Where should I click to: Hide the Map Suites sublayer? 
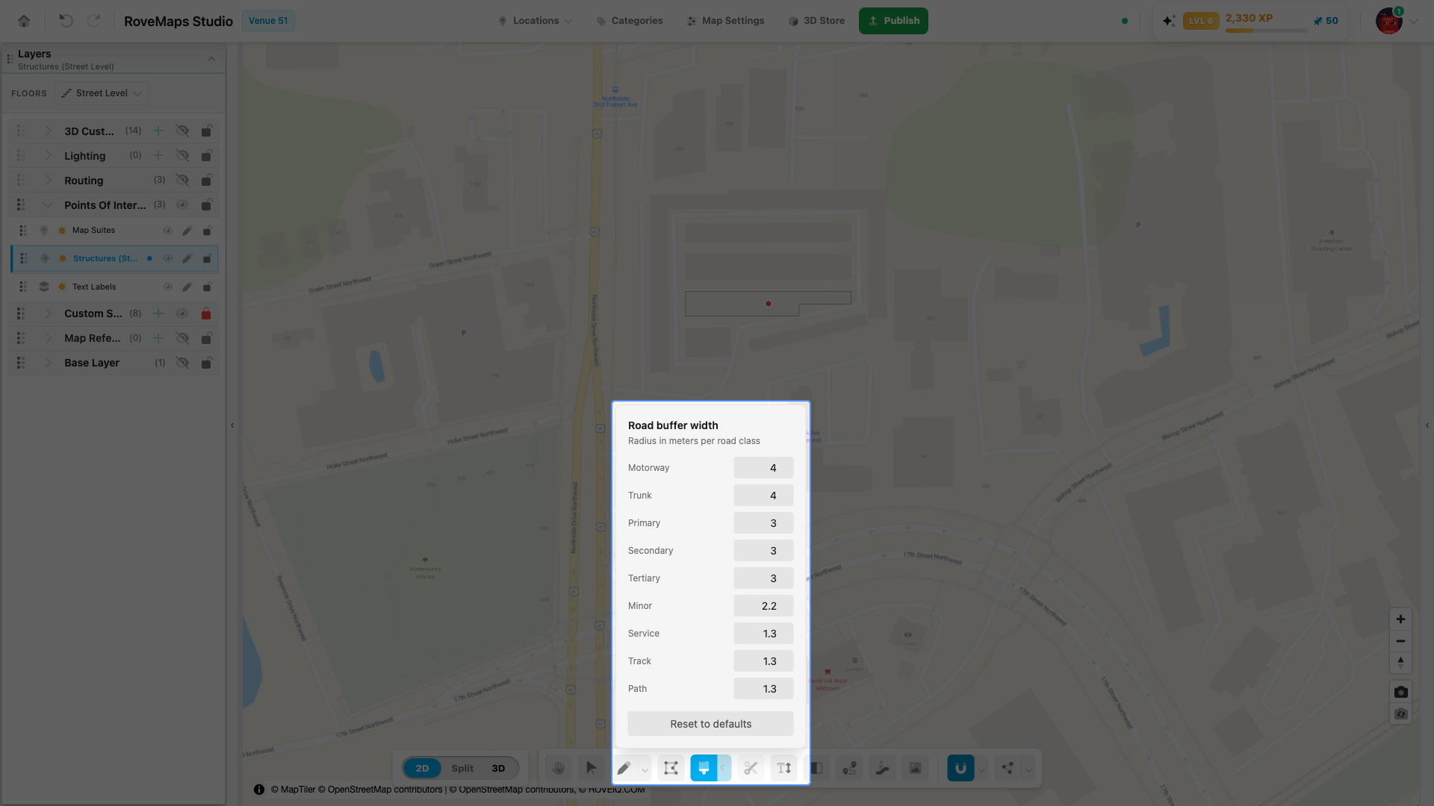(x=167, y=231)
